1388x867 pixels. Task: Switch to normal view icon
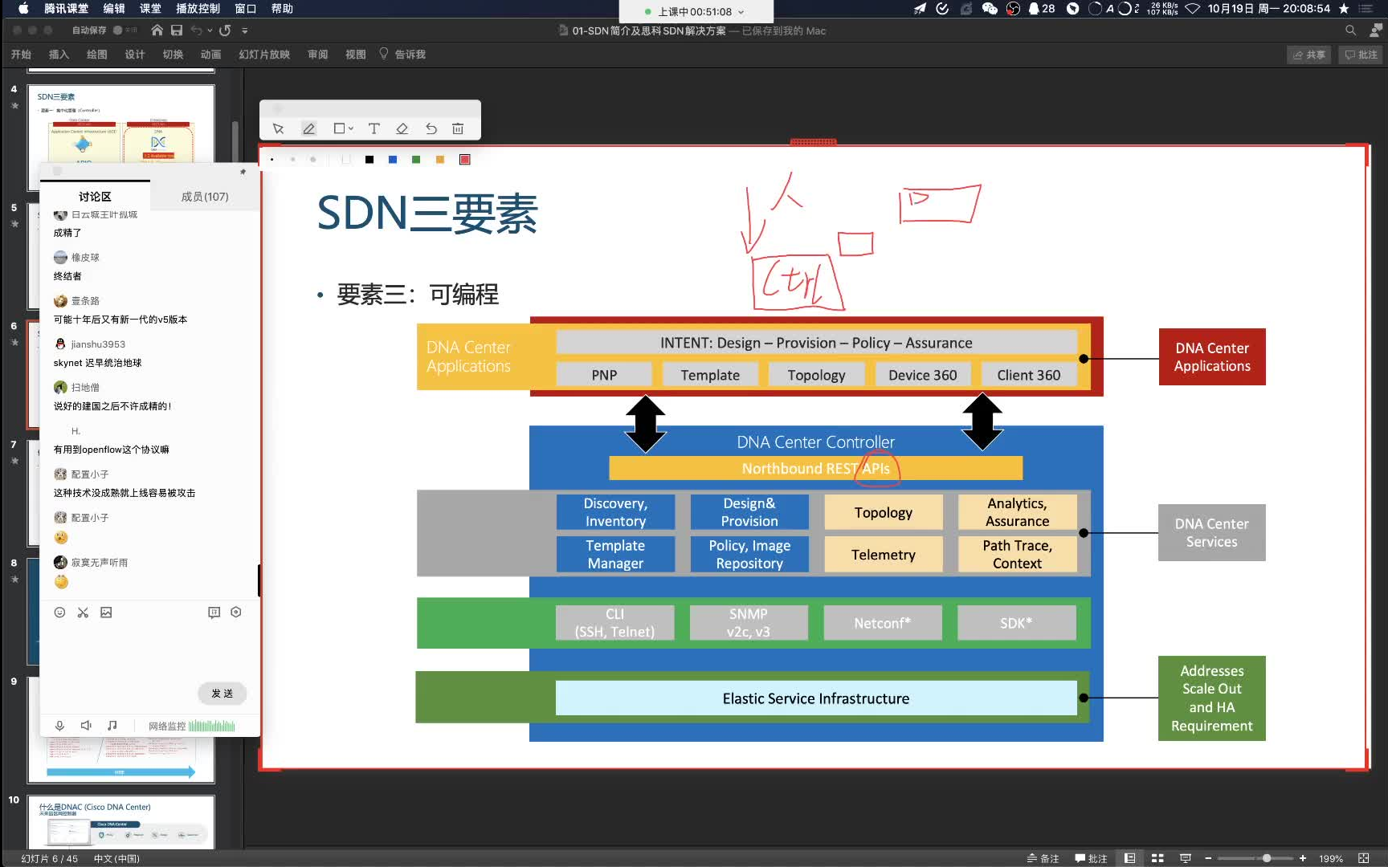click(x=1129, y=858)
